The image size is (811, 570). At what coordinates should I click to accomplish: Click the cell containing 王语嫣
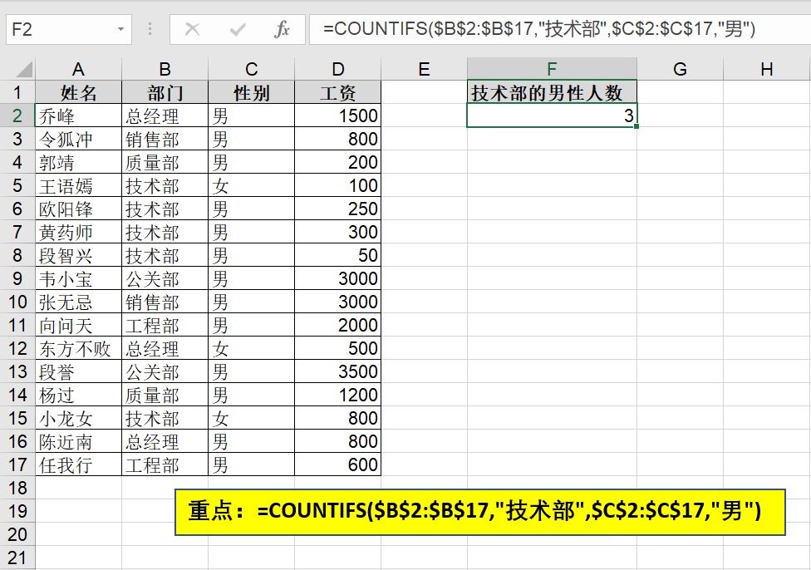78,185
